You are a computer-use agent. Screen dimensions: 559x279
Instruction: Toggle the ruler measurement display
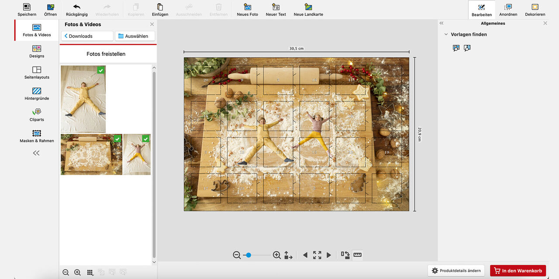click(x=357, y=255)
